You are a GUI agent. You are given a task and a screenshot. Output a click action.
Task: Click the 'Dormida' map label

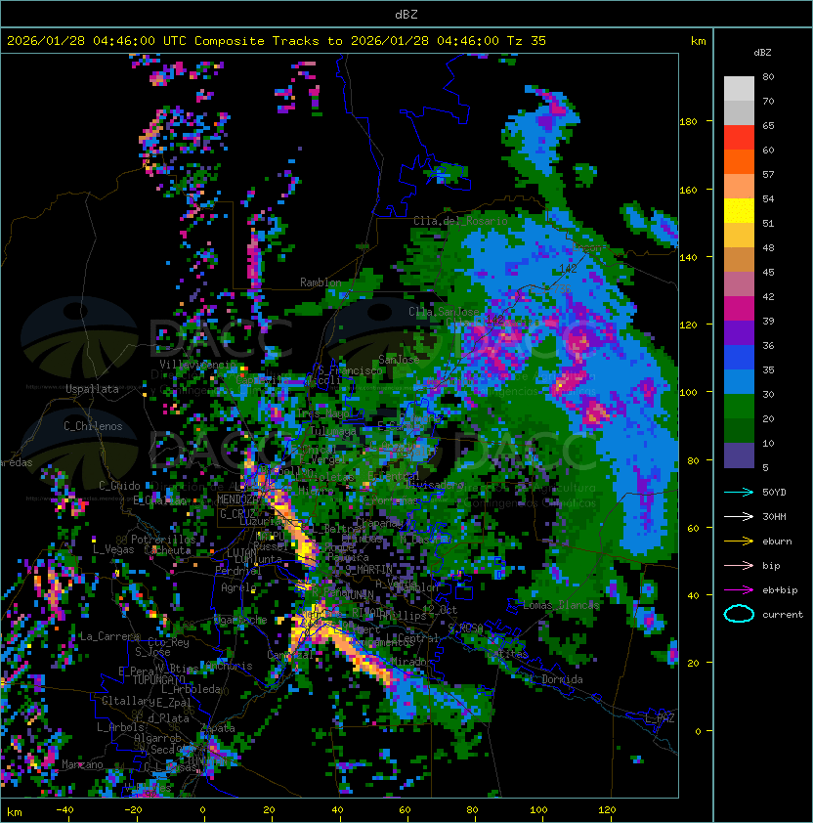click(x=562, y=679)
